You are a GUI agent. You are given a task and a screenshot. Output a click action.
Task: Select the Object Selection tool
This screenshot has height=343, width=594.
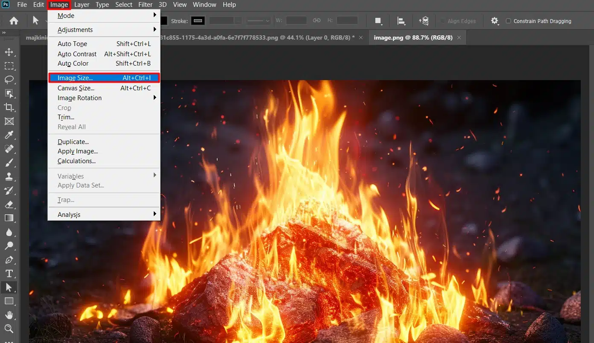[9, 93]
